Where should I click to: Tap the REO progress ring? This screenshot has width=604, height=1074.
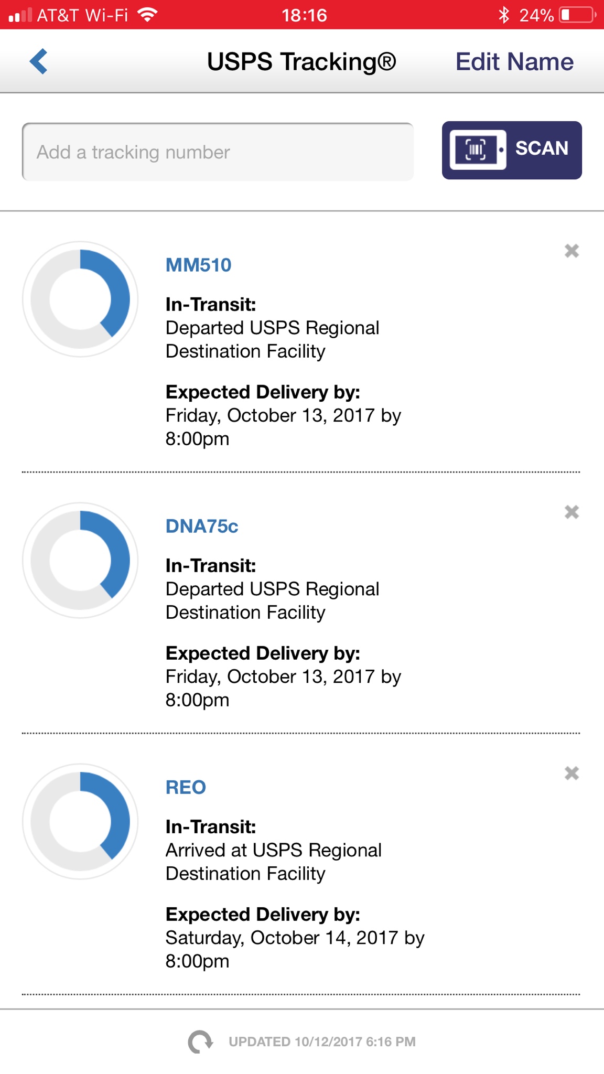tap(80, 822)
